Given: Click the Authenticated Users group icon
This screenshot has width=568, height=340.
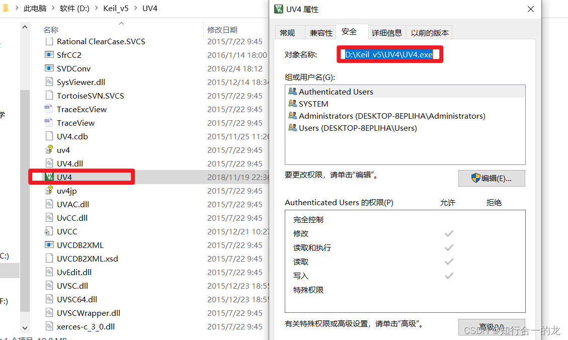Looking at the screenshot, I should pyautogui.click(x=293, y=91).
